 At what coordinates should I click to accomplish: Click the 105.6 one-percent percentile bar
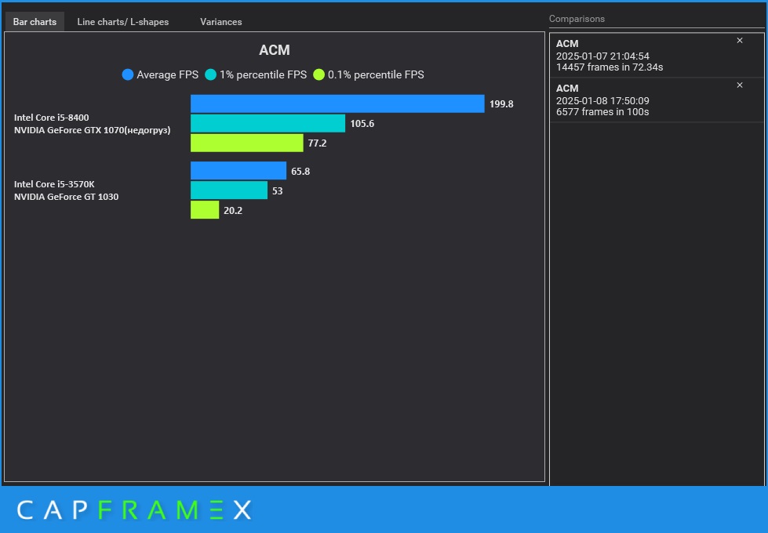(268, 123)
